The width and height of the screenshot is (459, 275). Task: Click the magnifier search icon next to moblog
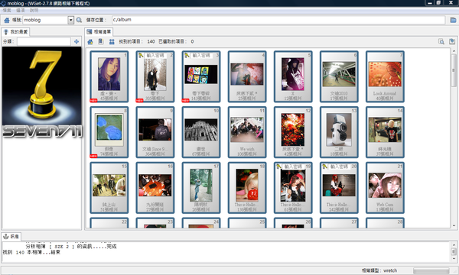(79, 20)
